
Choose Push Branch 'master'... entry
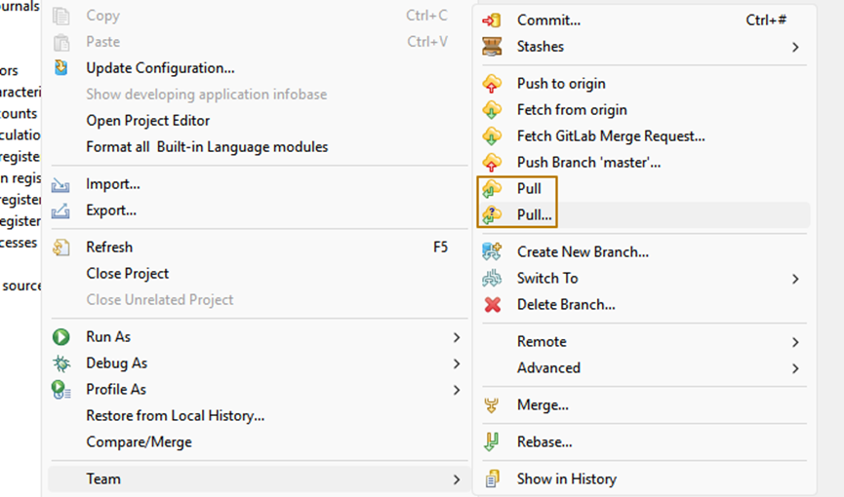pos(588,163)
